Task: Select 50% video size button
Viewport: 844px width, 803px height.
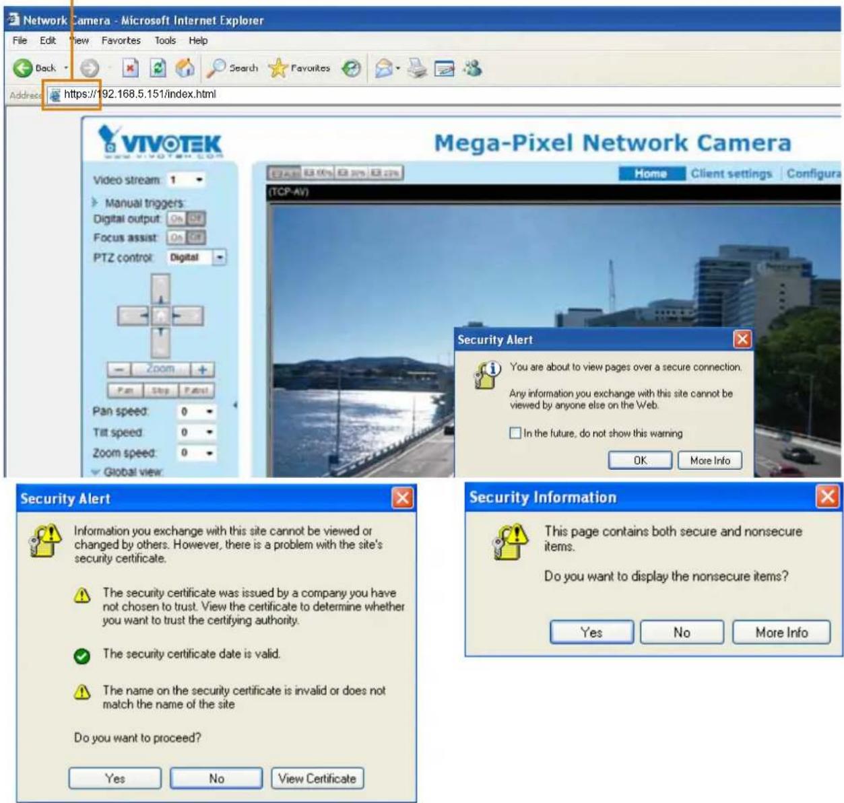Action: (x=351, y=173)
